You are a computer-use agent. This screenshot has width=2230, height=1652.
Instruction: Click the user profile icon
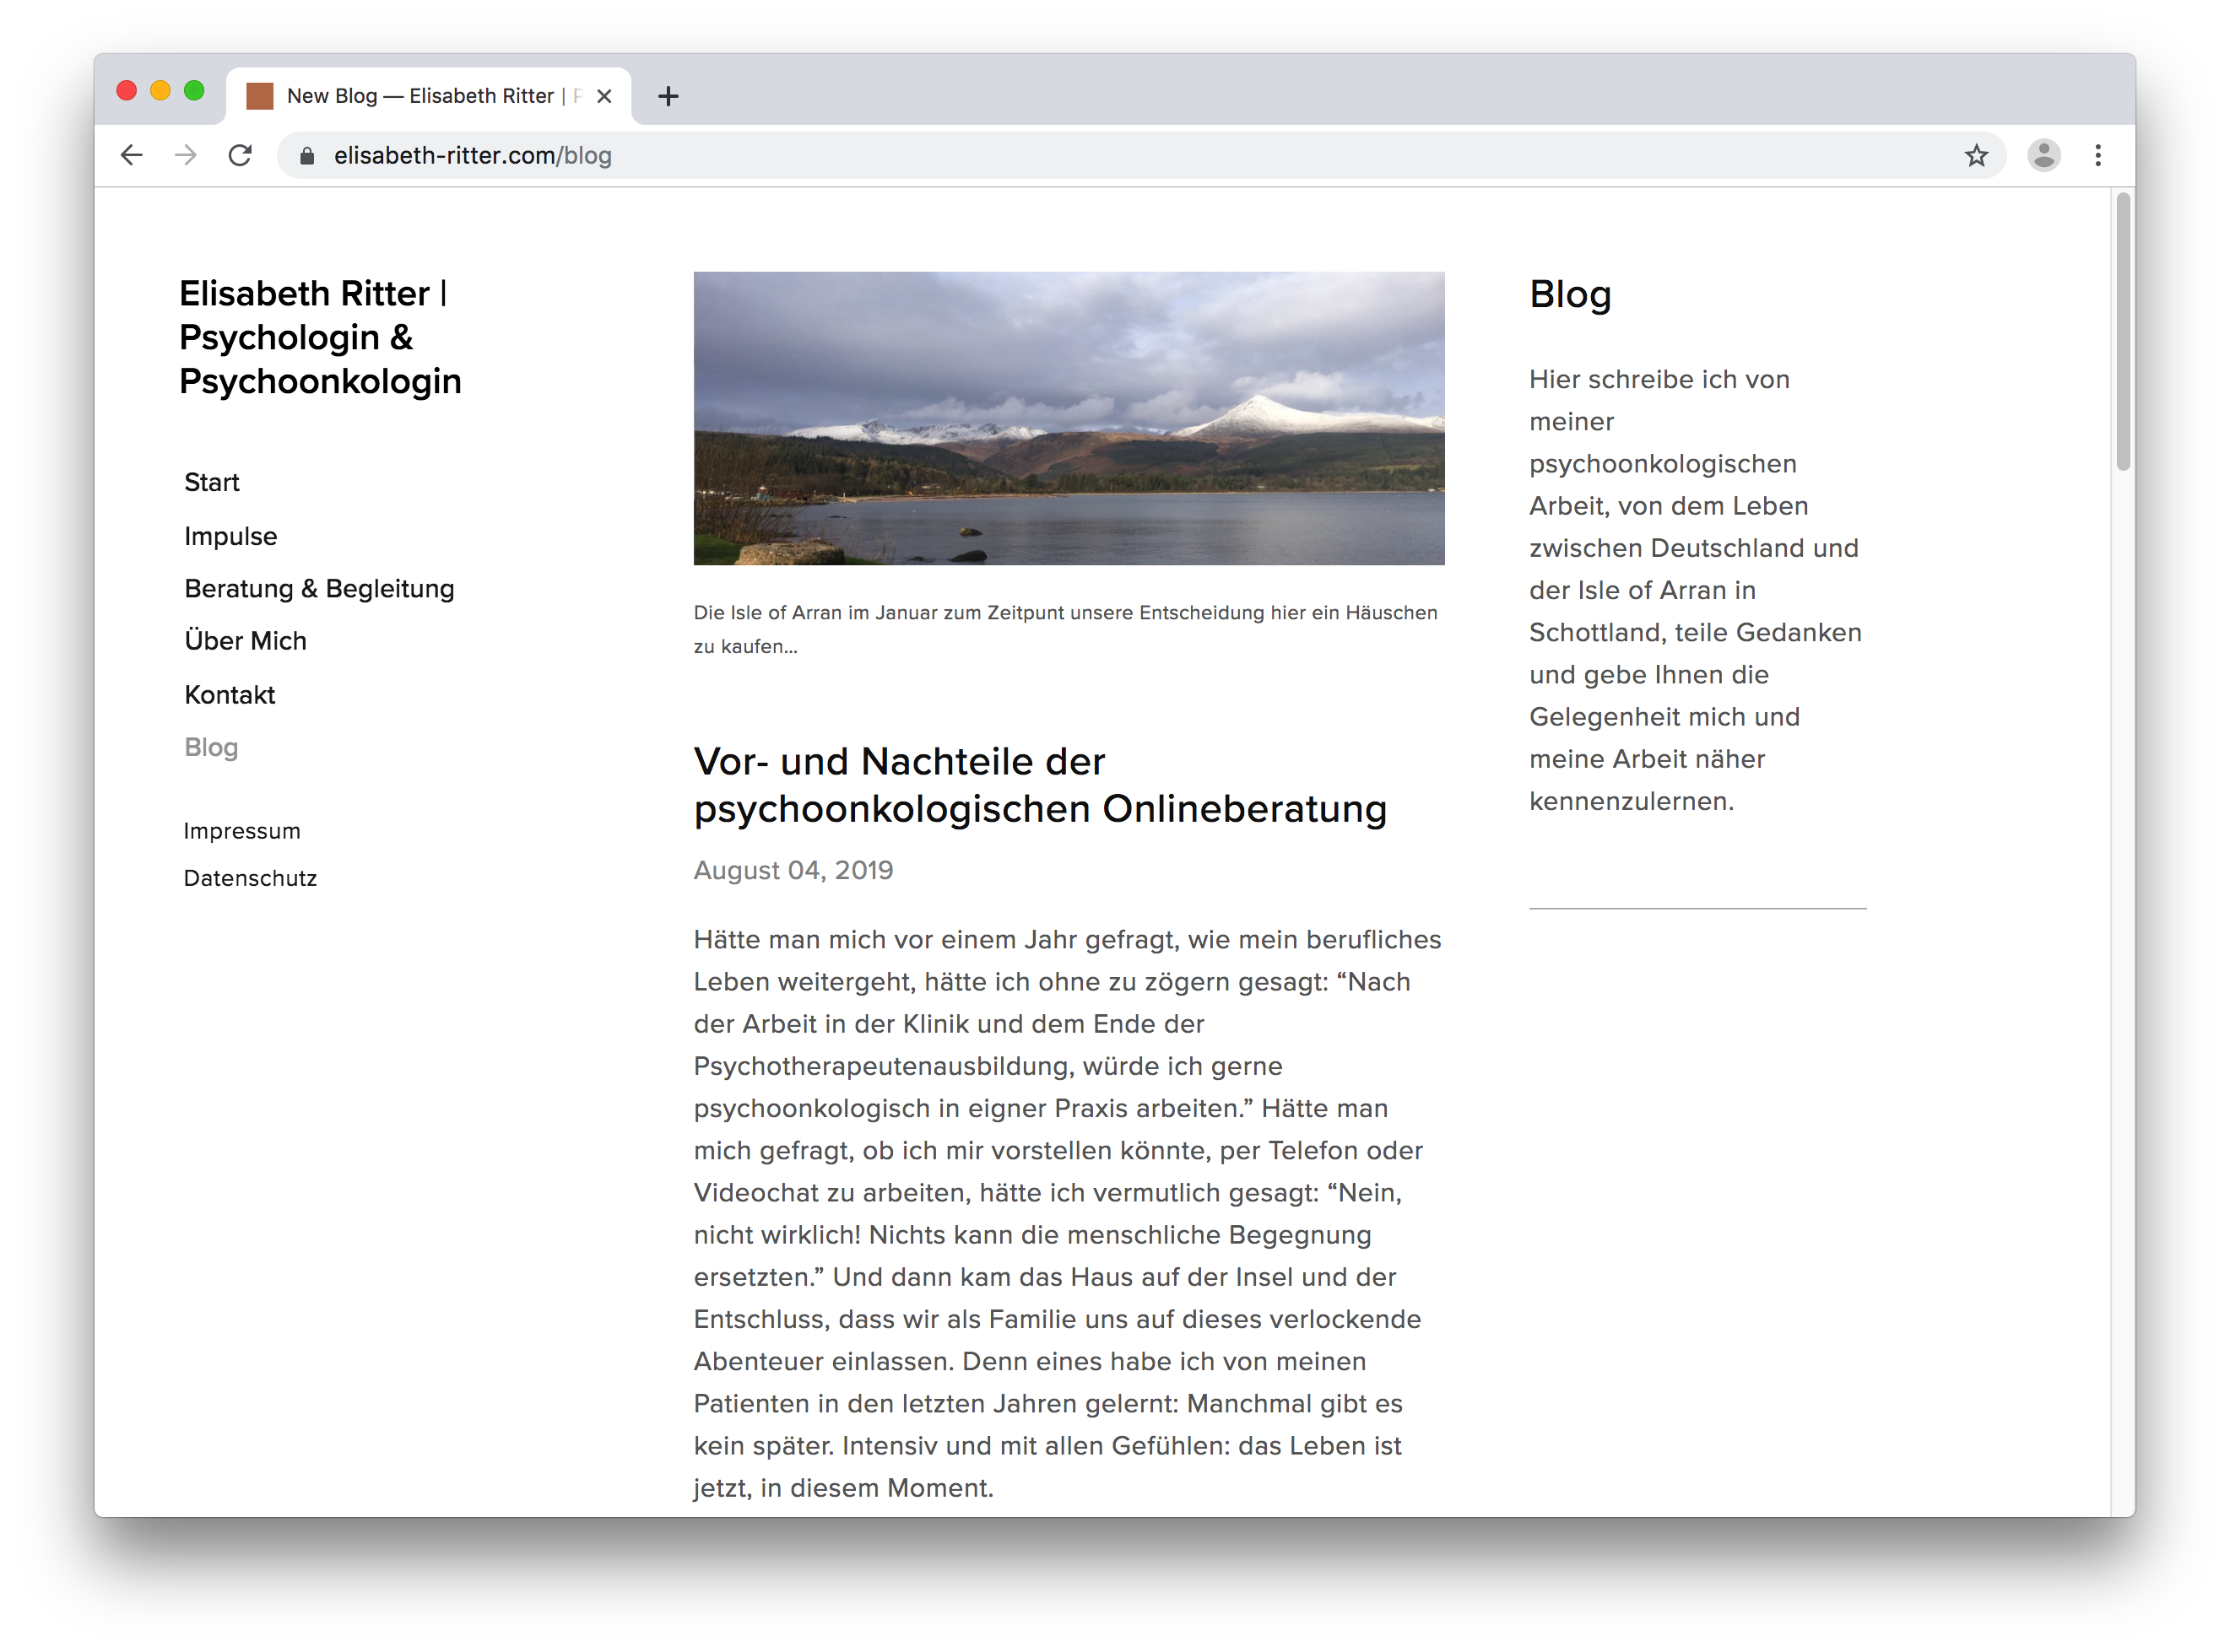coord(2043,154)
